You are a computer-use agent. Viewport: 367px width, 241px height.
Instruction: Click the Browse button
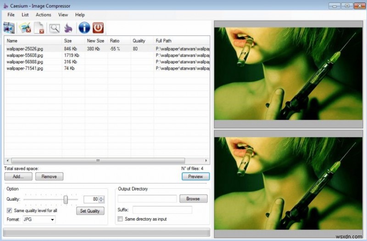(193, 199)
